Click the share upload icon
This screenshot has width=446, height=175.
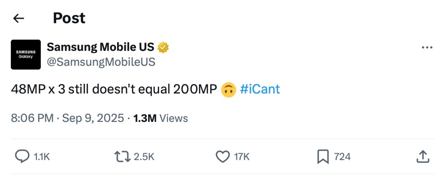423,157
